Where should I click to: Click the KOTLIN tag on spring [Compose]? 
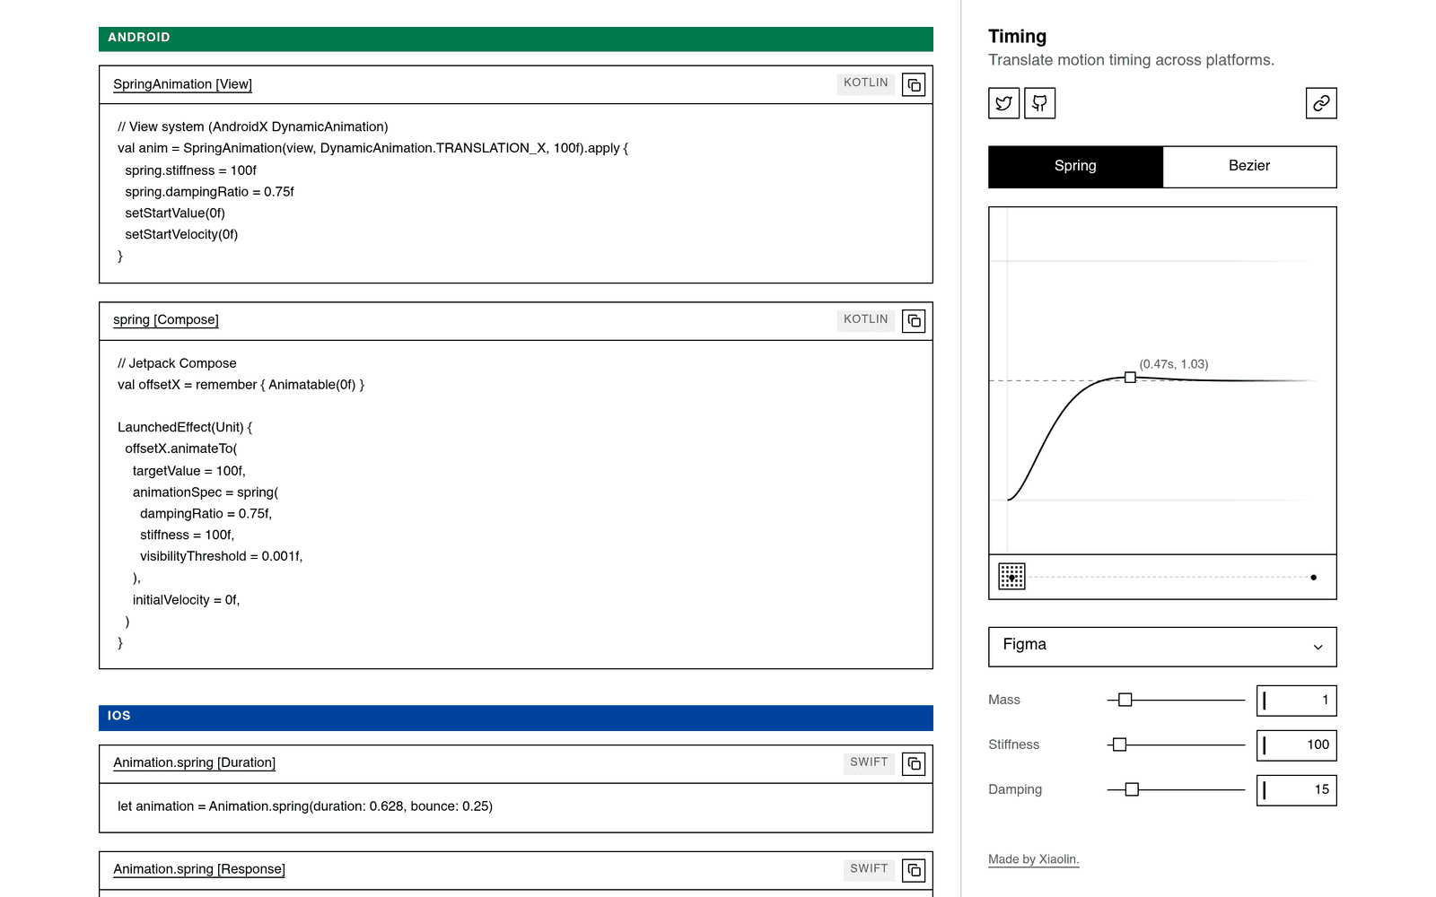coord(865,320)
